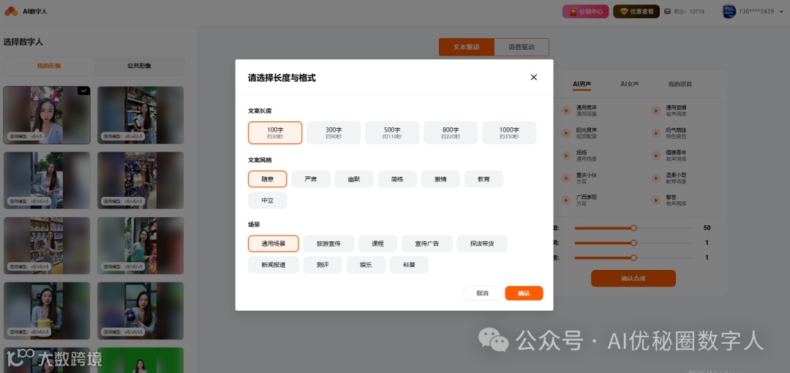Select the 500字 copy length option
This screenshot has height=373, width=790.
point(392,132)
